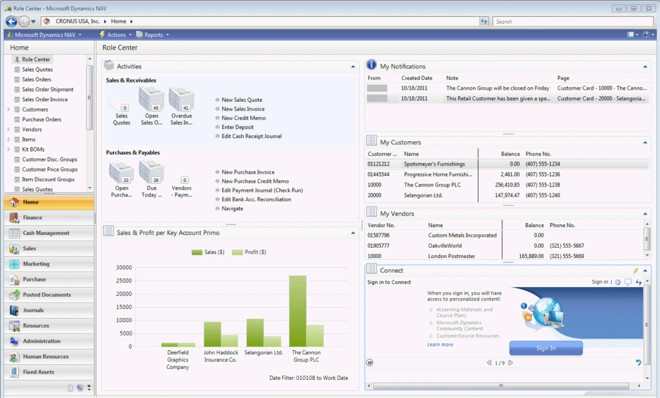660x398 pixels.
Task: Collapse the My Vendors panel
Action: [645, 214]
